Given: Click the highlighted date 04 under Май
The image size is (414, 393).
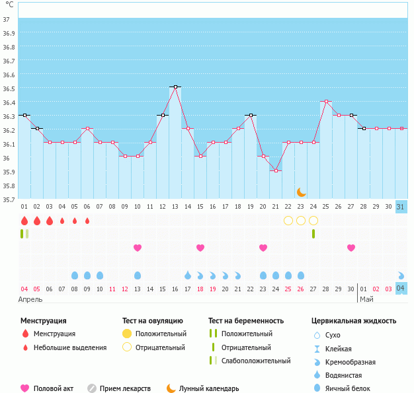Looking at the screenshot, I should 401,289.
